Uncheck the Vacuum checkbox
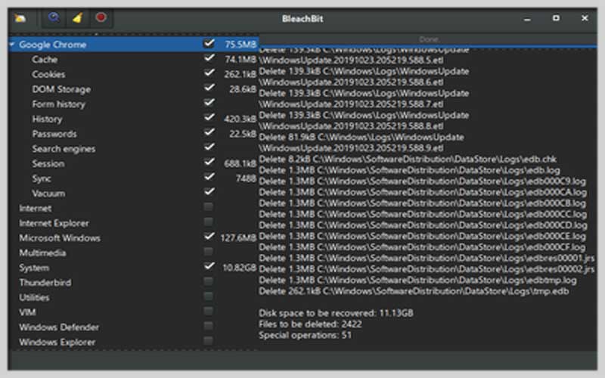The width and height of the screenshot is (605, 378). point(209,191)
